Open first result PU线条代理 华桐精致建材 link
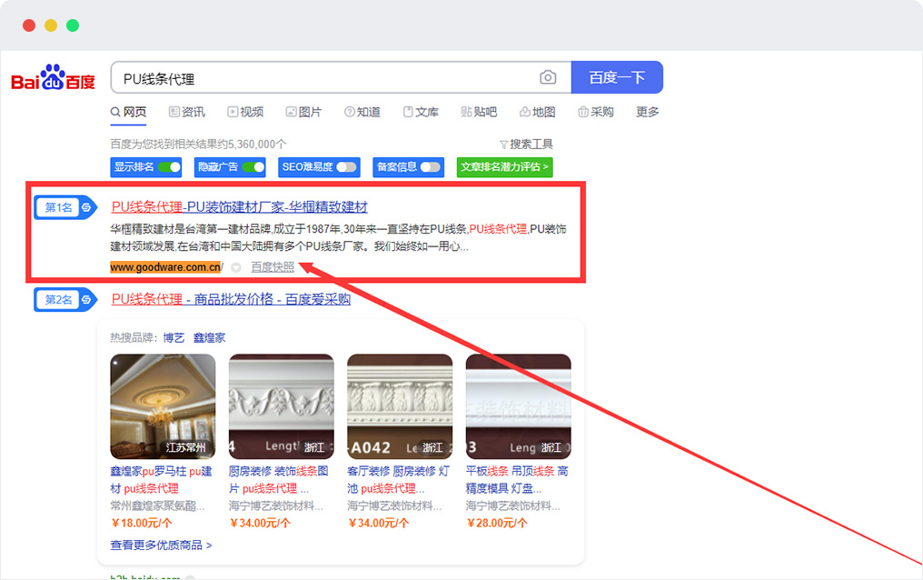 tap(240, 207)
